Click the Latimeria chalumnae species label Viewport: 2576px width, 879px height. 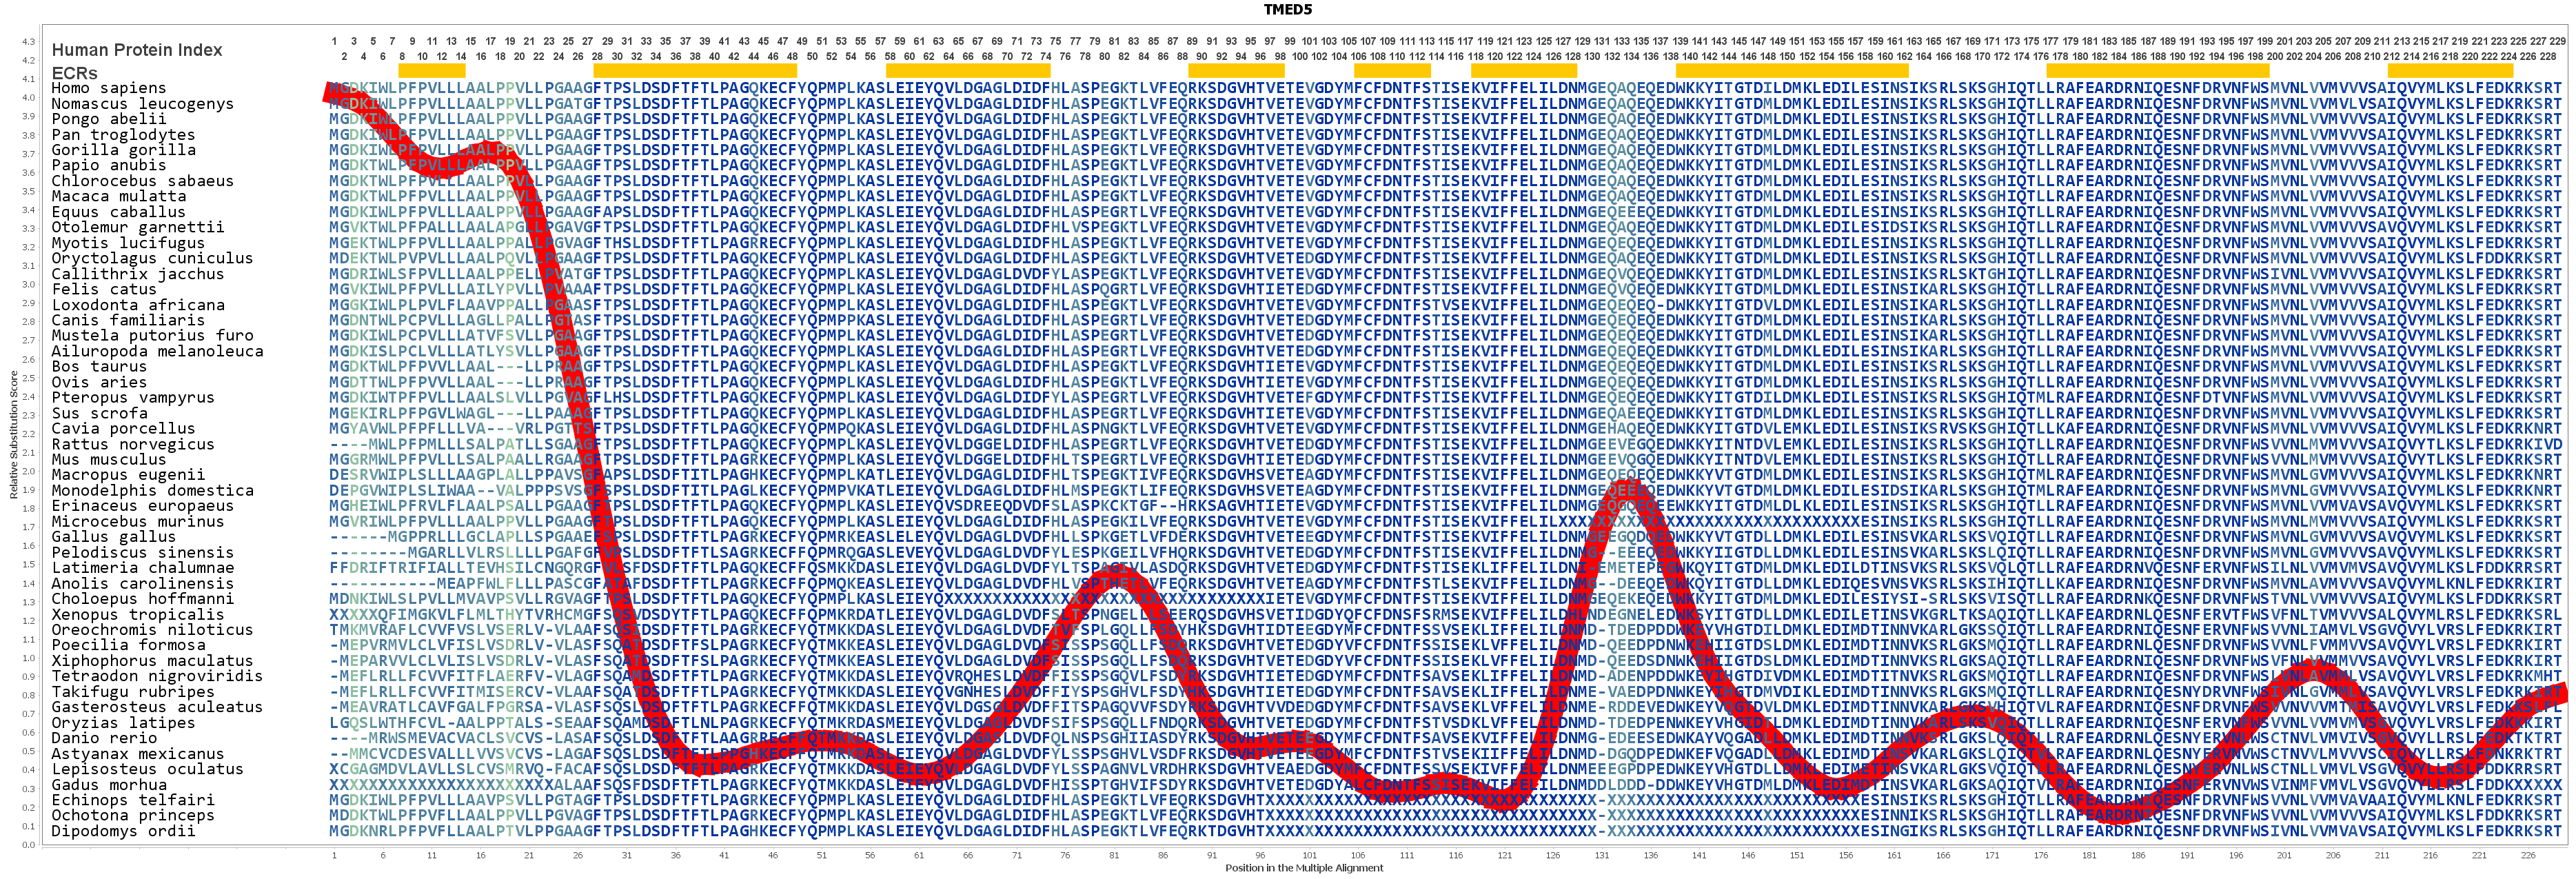click(143, 568)
